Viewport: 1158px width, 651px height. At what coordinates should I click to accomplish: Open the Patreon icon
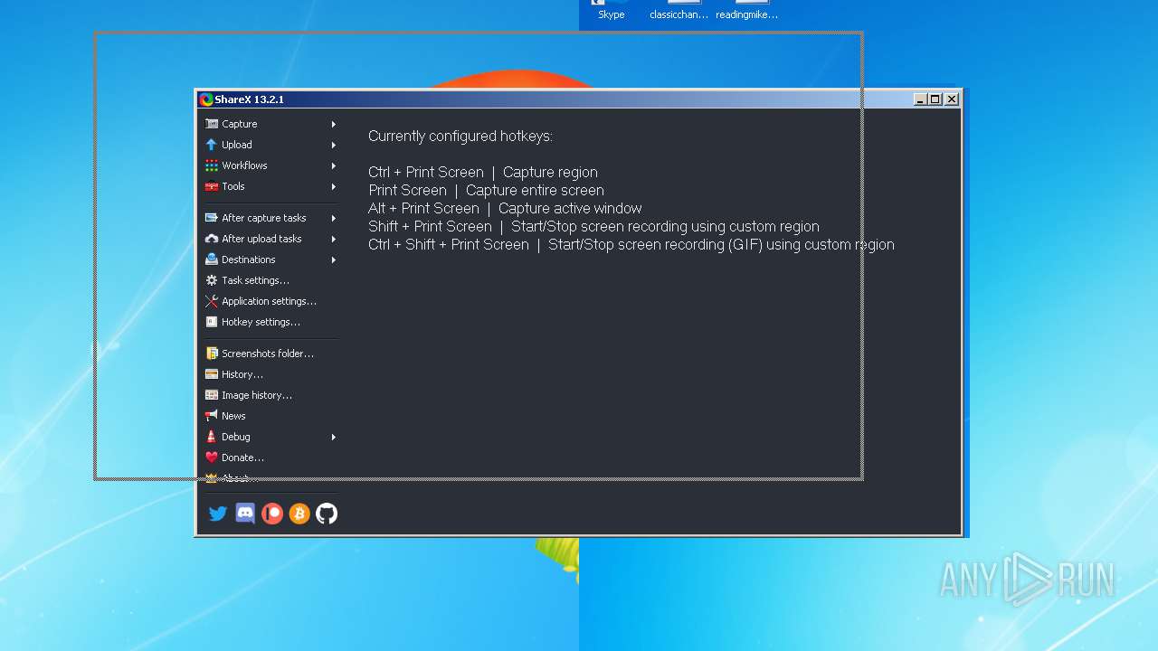point(272,514)
